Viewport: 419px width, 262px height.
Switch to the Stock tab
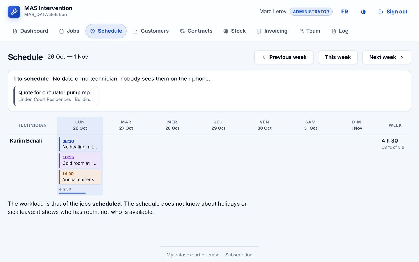tap(235, 31)
